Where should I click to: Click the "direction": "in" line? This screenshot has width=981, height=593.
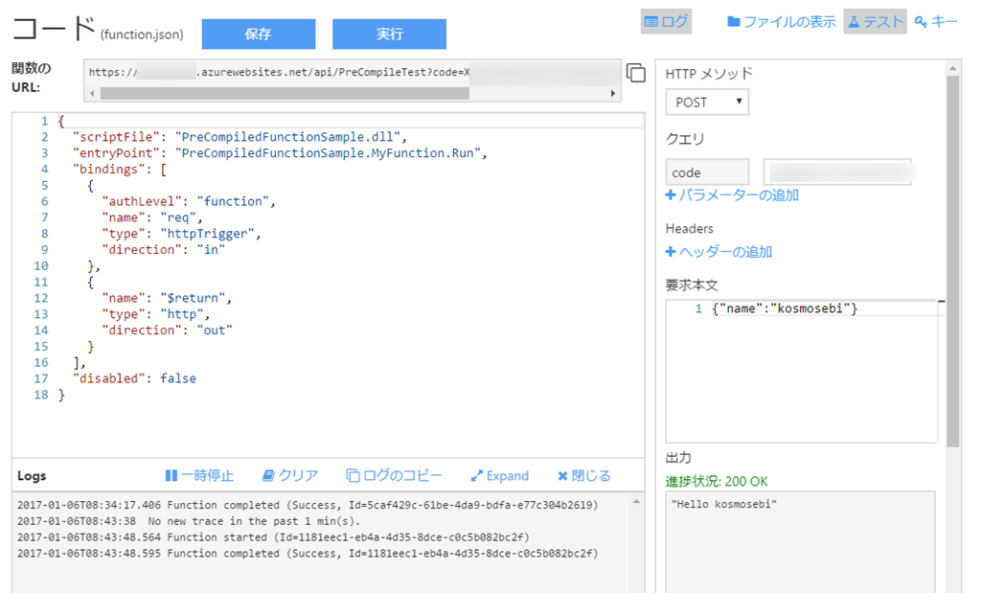(163, 250)
